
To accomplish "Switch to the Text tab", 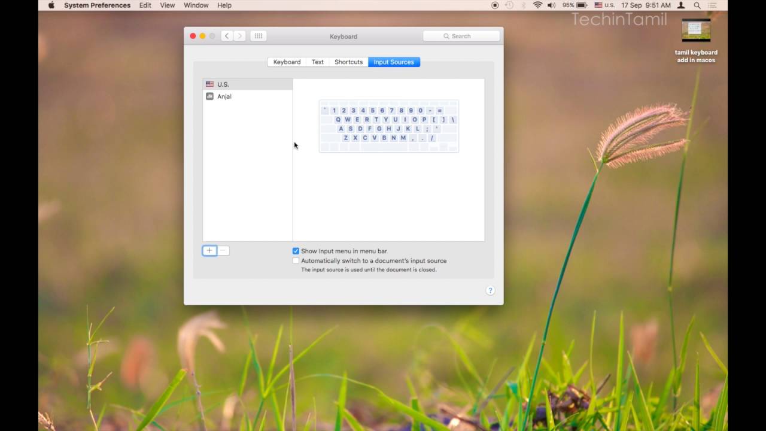I will 318,62.
